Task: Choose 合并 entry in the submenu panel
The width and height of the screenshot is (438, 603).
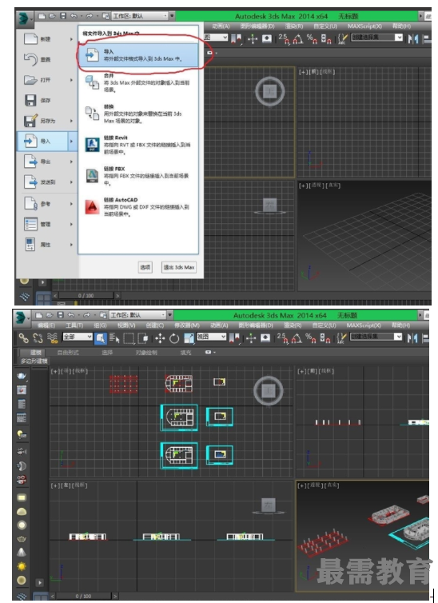Action: [138, 82]
